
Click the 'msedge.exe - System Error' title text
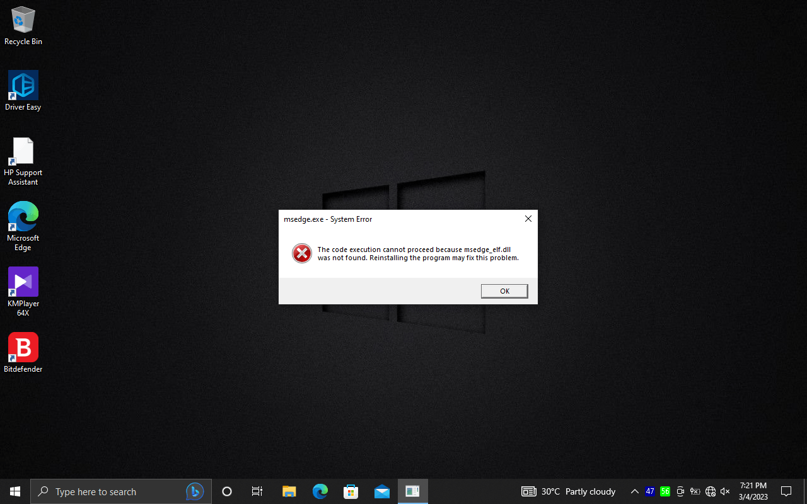328,219
